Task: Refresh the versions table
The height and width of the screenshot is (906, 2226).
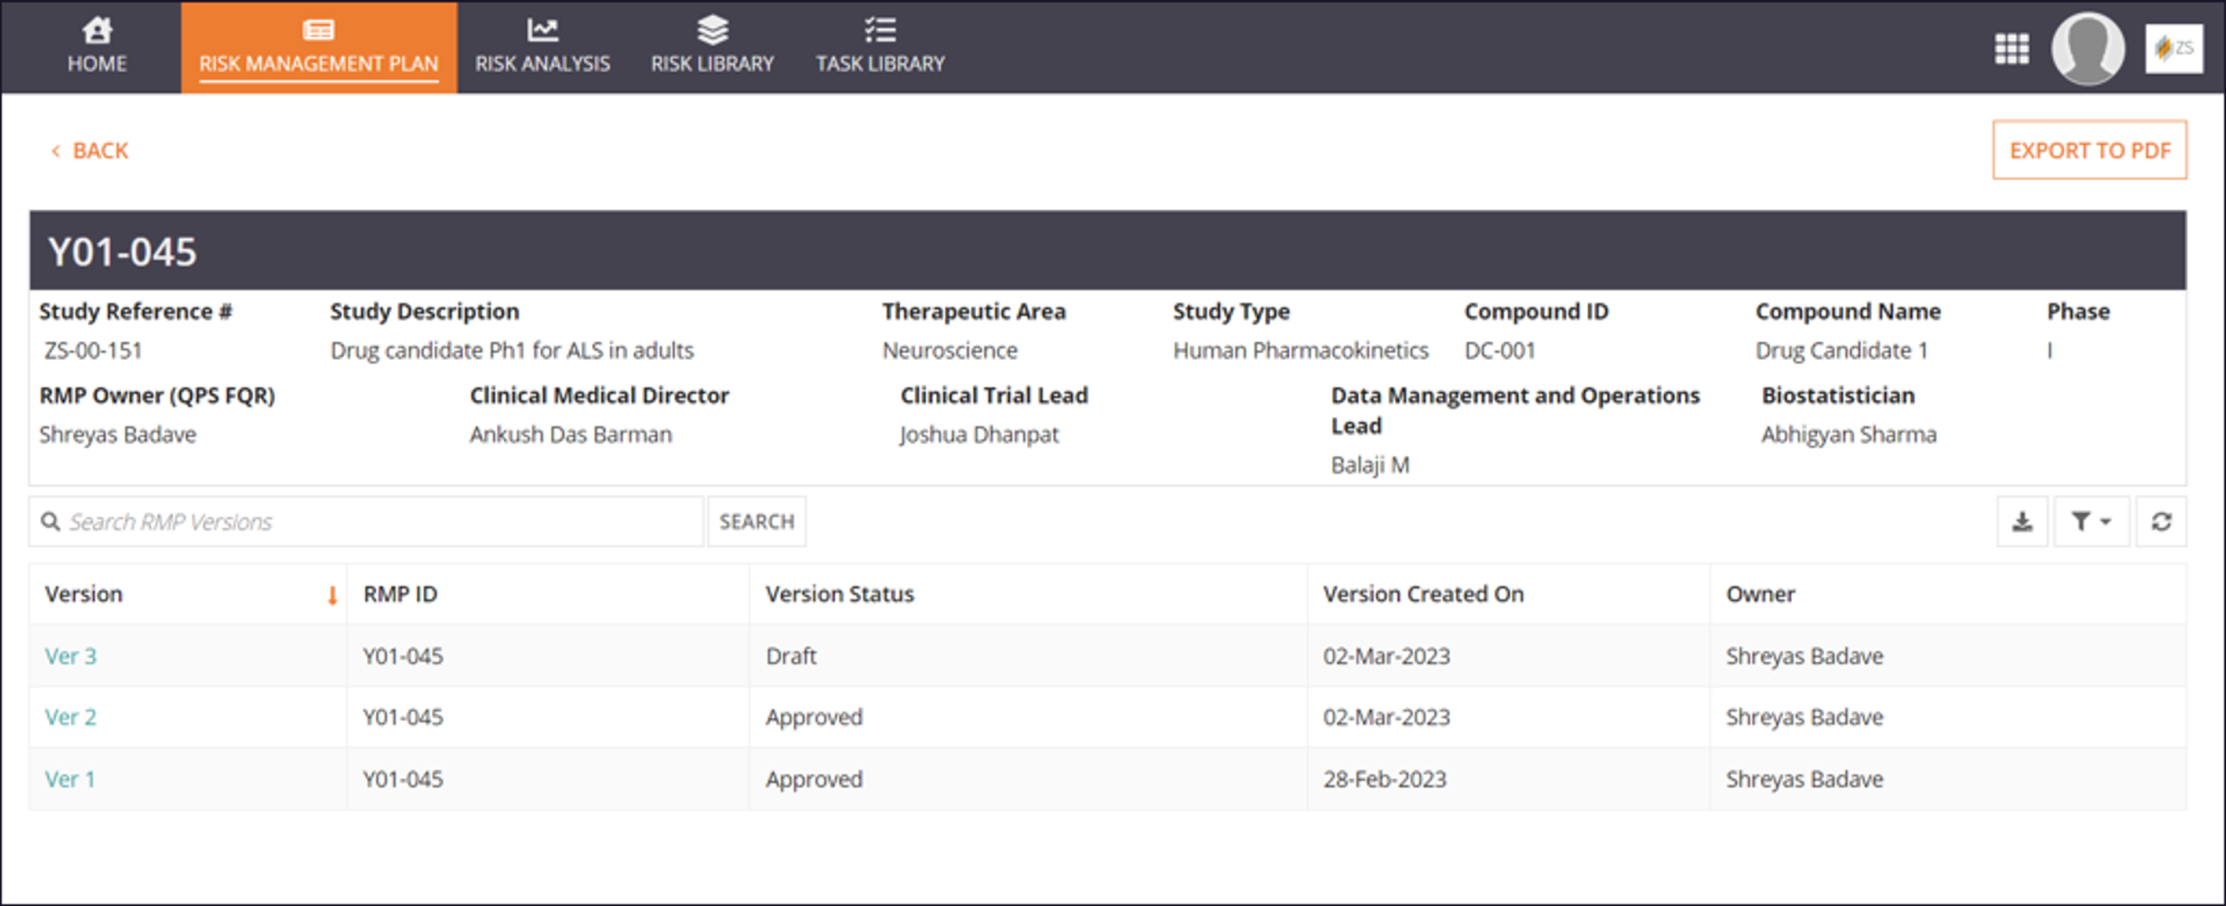Action: tap(2161, 522)
